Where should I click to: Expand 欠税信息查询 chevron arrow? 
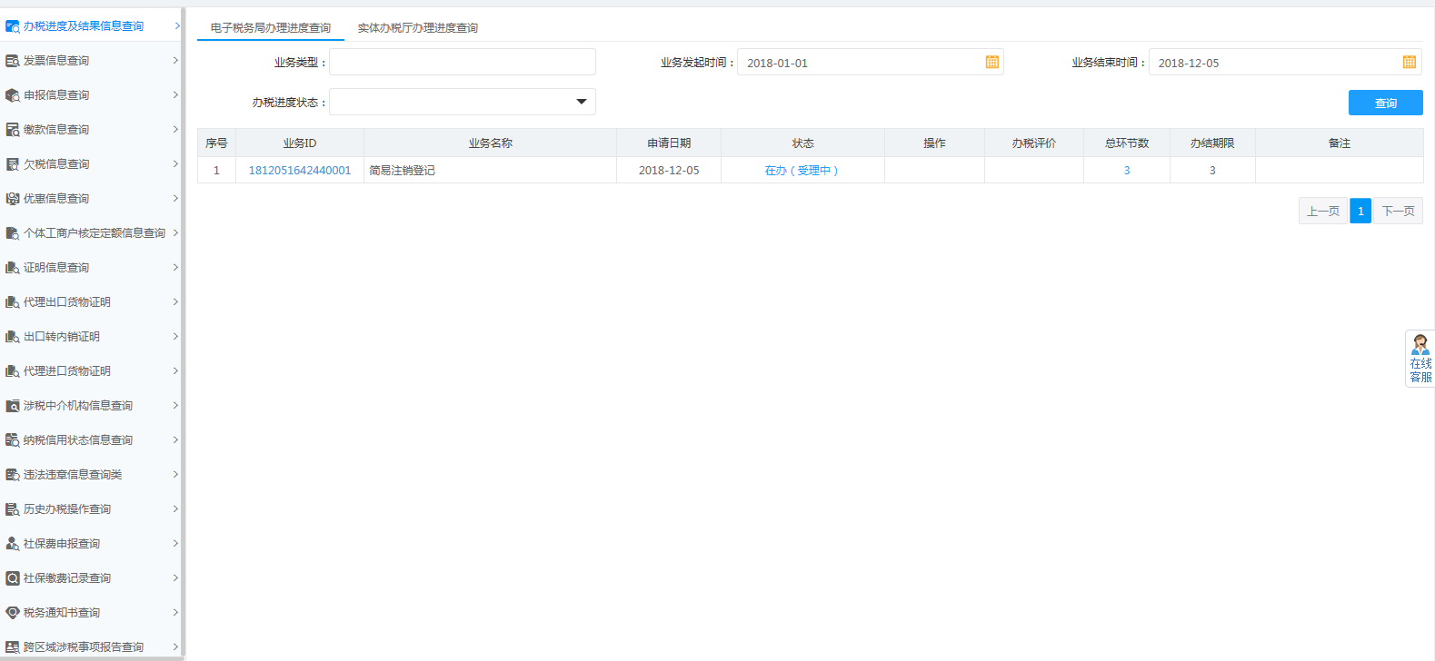pos(175,163)
